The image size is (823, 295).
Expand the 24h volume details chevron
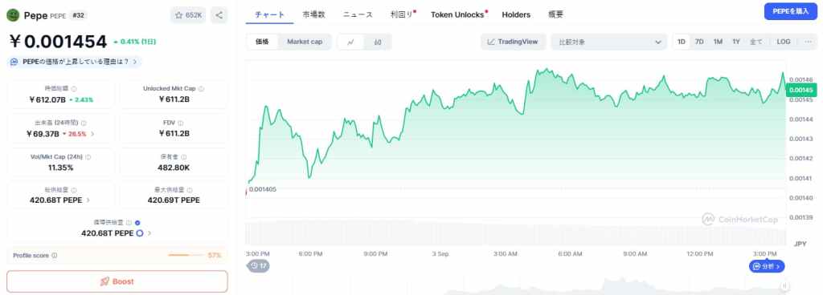pos(93,134)
